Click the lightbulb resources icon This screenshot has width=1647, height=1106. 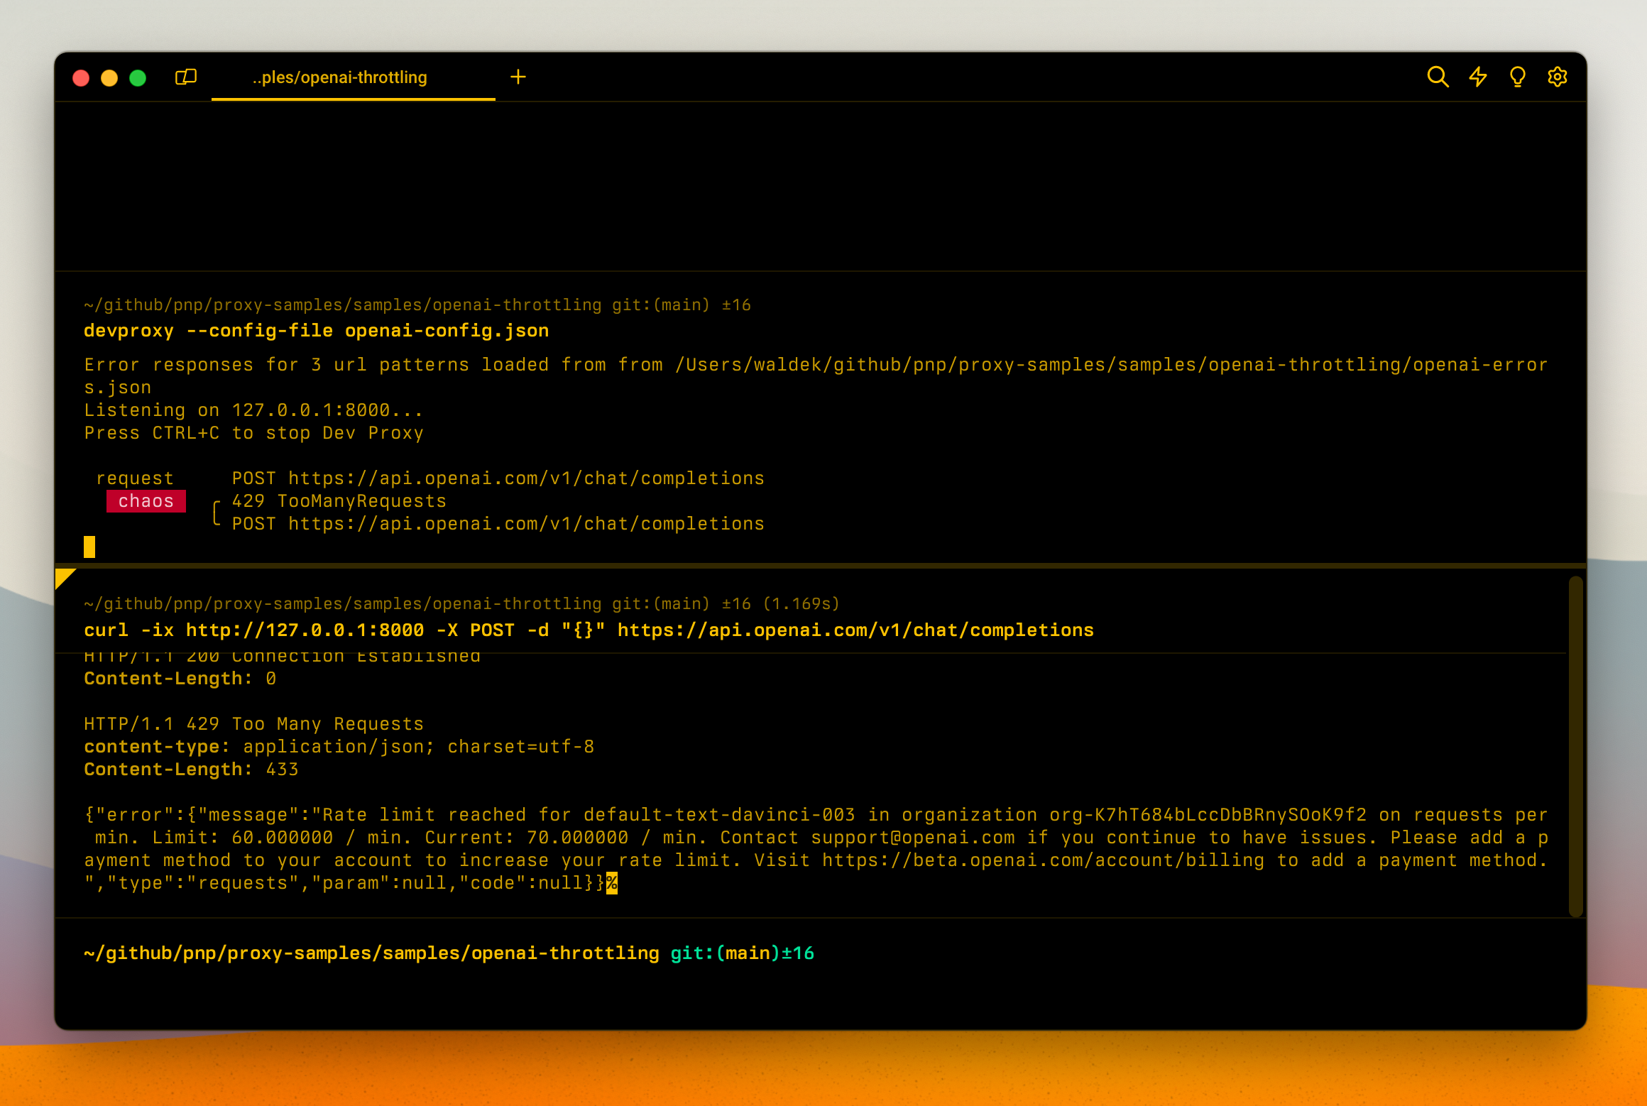[1518, 77]
